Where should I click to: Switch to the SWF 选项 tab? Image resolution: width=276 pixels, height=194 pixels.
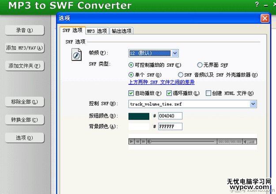[72, 30]
